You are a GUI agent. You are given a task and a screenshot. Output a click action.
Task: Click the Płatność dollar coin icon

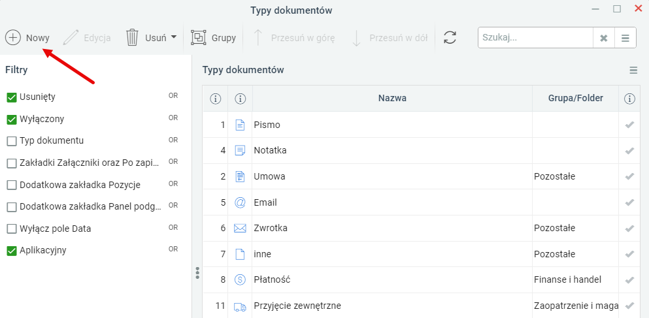click(240, 280)
